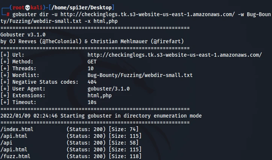Click the /fuzz.html result path

click(15, 156)
